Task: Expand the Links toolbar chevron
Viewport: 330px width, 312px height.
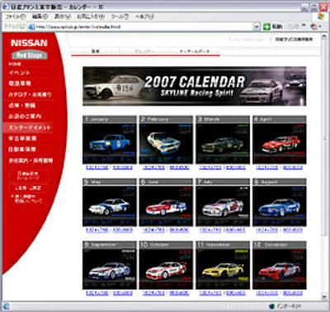Action: [304, 26]
